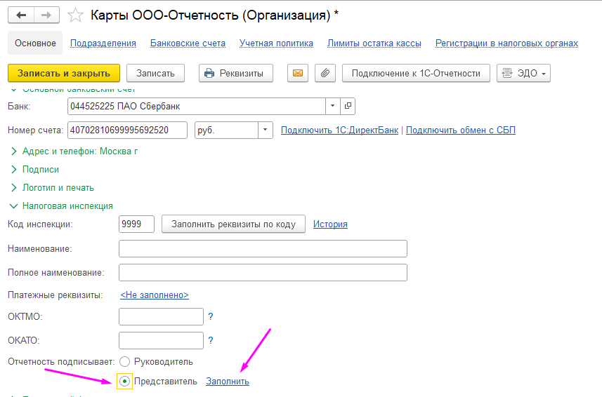
Task: Open the currency руб. dropdown list
Action: click(266, 130)
